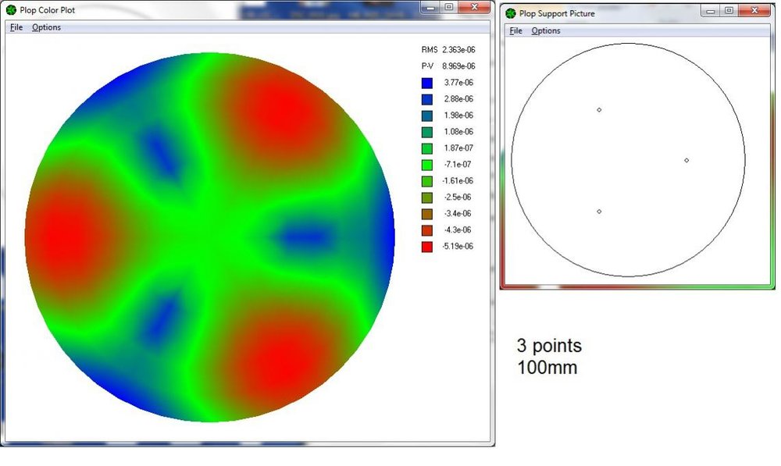Click the -5.19e-06 red legend swatch

point(427,247)
